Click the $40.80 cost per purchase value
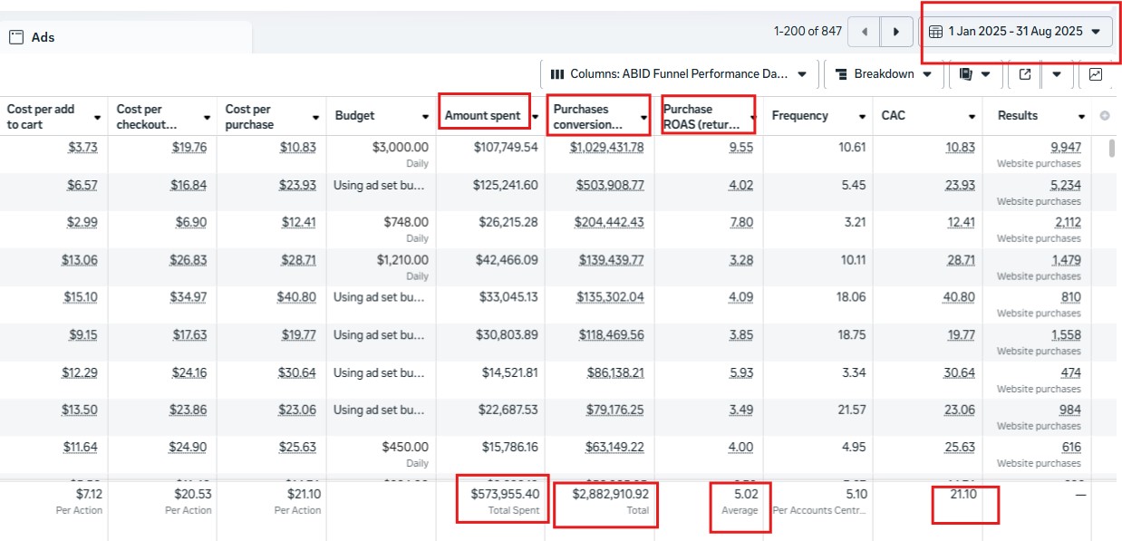 (298, 297)
